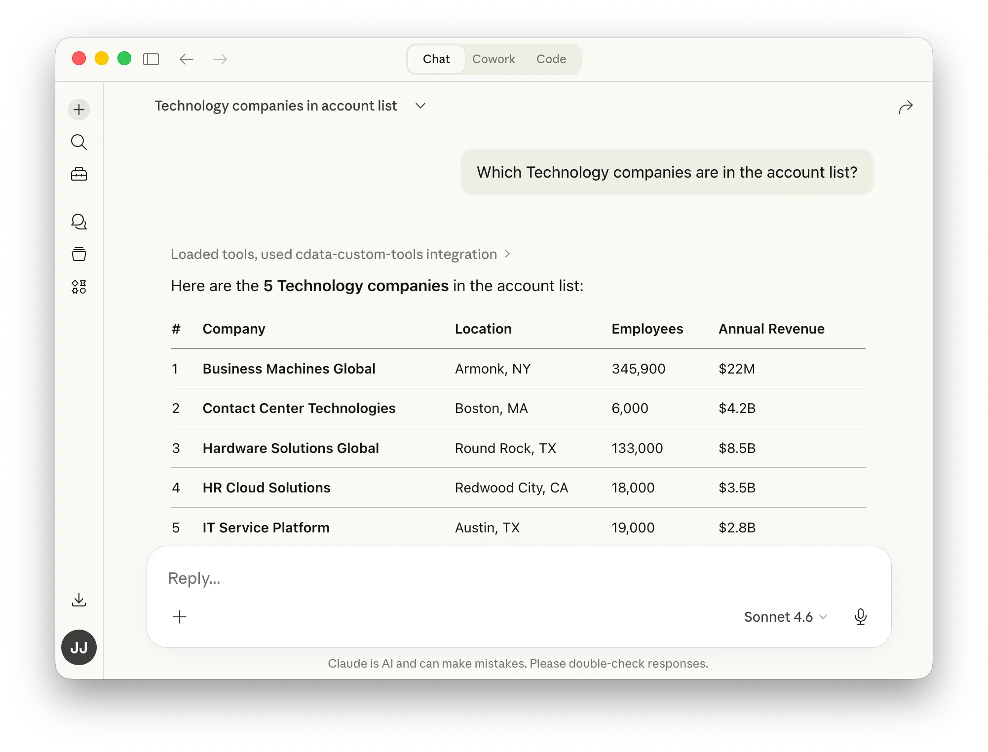Click the download icon in sidebar
988x752 pixels.
tap(79, 600)
